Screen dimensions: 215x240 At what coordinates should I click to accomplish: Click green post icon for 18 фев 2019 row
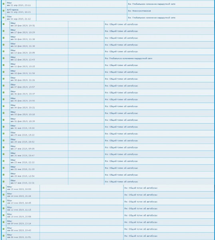click(x=4, y=24)
